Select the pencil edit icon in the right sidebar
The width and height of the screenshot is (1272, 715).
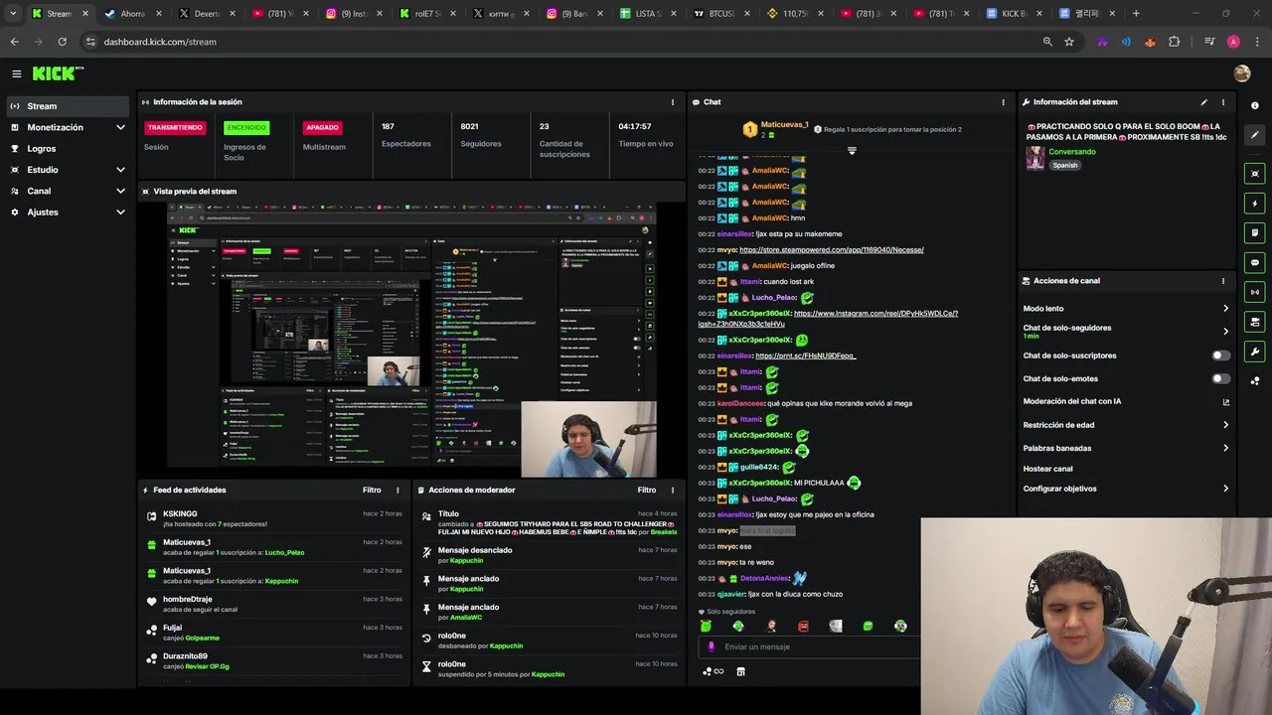tap(1254, 135)
